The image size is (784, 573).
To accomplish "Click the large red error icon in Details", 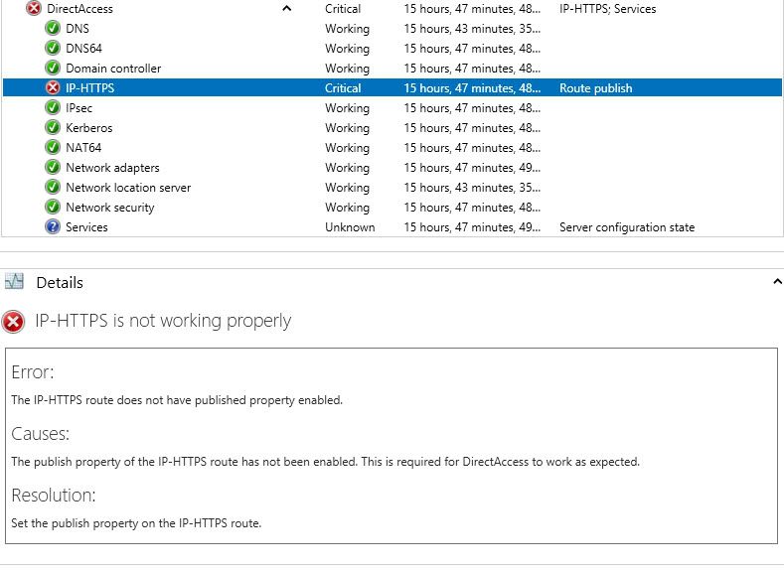I will (x=14, y=322).
